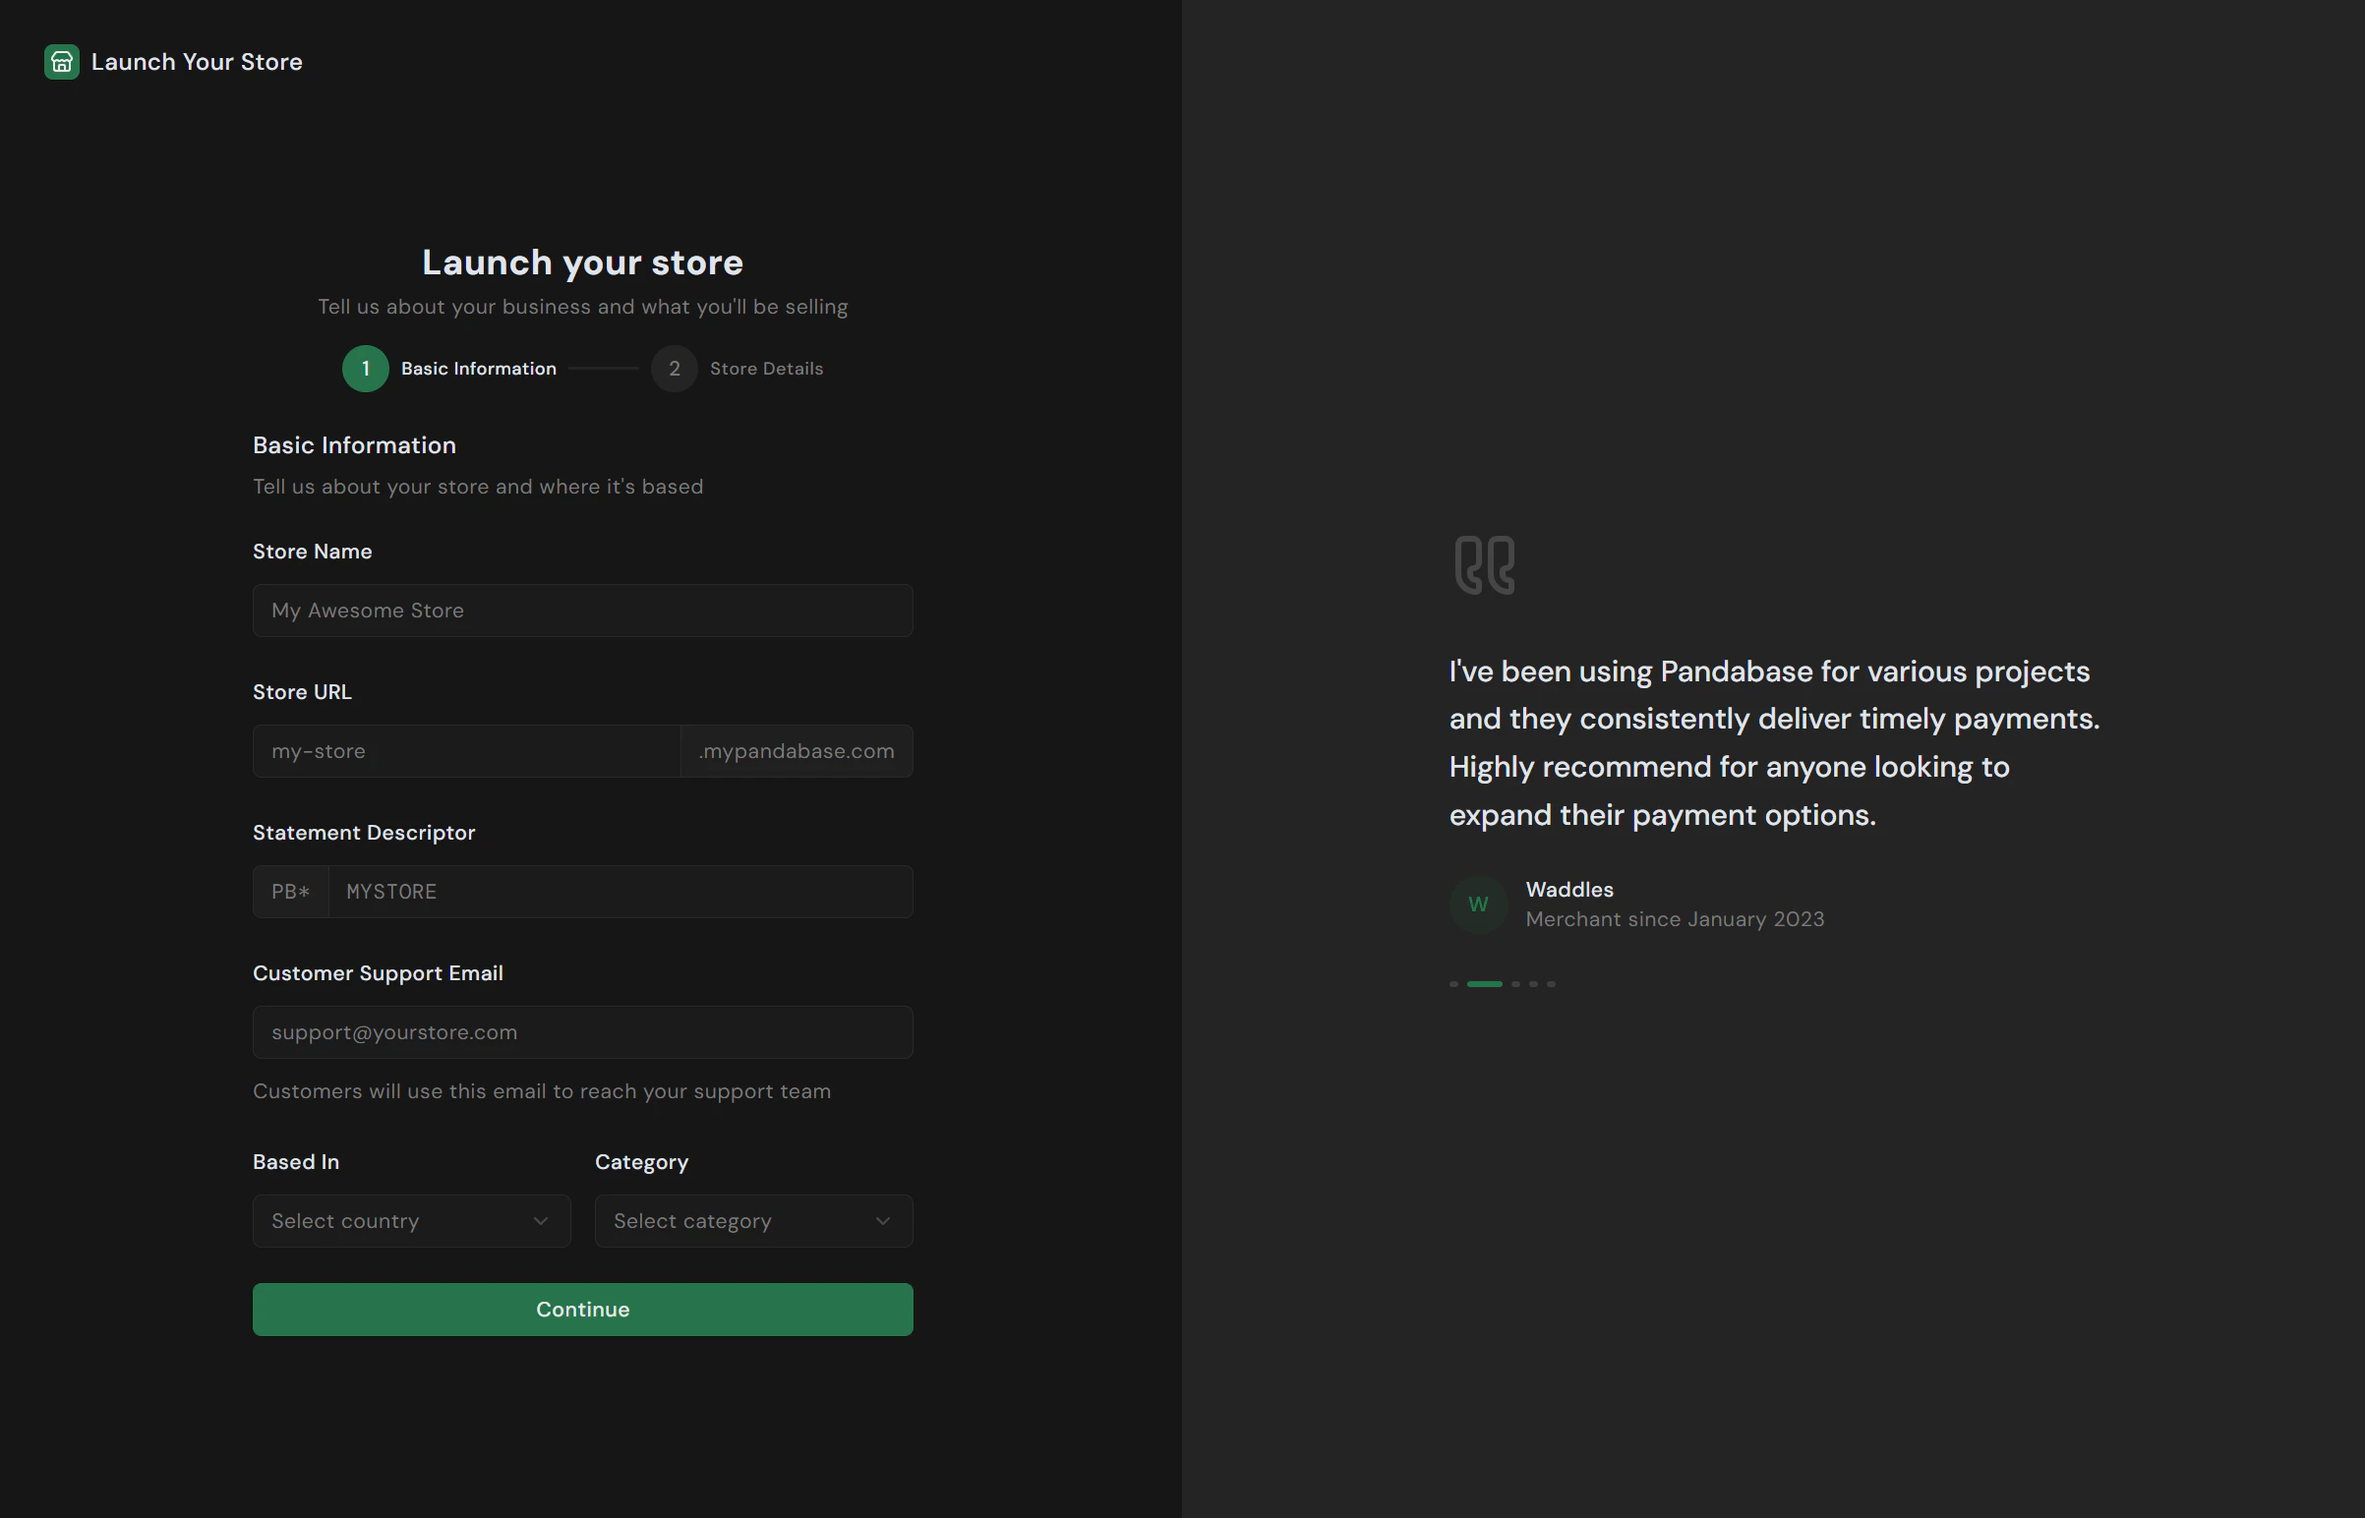Click the Statement Descriptor label

point(364,833)
